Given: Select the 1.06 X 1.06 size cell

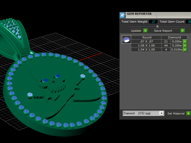Looking at the screenshot, I should (x=146, y=46).
